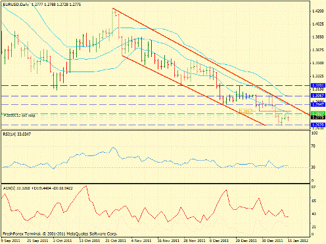Click the 20 Dec 2011 date label

click(x=246, y=241)
